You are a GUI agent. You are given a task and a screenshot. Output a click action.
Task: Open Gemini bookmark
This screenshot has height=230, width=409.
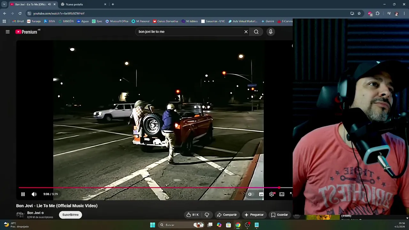pos(267,21)
